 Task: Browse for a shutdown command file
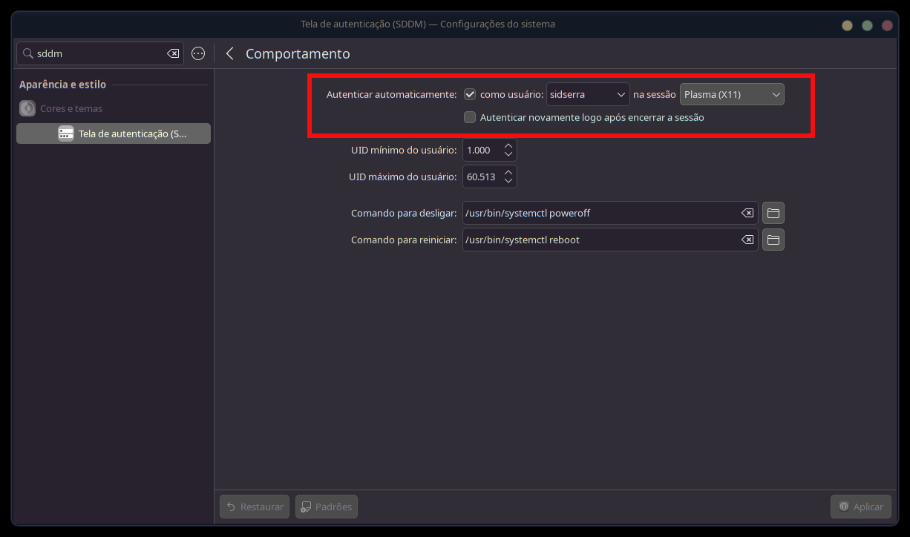pos(773,213)
